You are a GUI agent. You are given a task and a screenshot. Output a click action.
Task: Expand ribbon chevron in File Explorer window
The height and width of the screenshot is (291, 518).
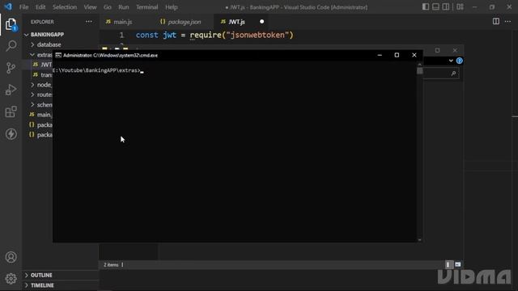pyautogui.click(x=451, y=61)
